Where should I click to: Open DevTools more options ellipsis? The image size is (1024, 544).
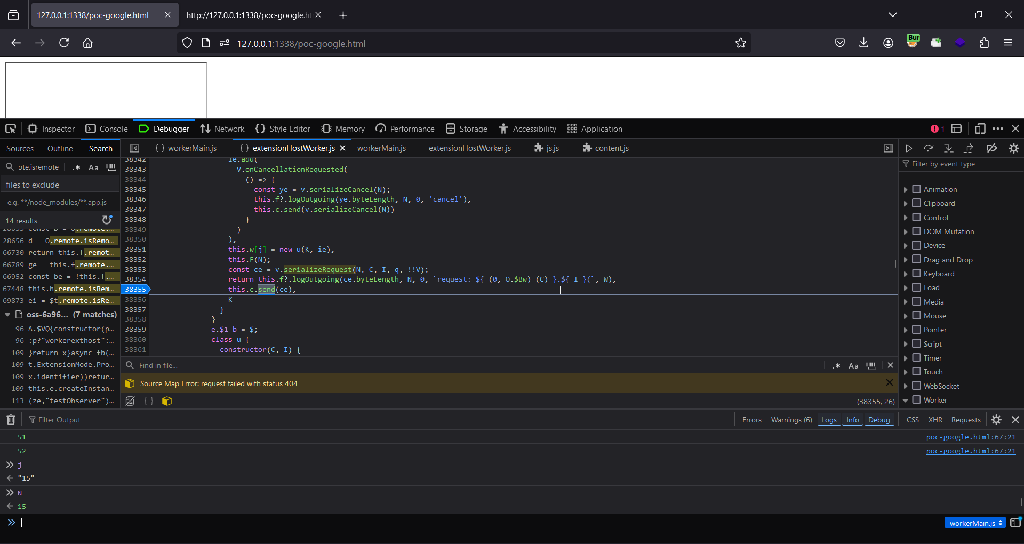coord(998,129)
